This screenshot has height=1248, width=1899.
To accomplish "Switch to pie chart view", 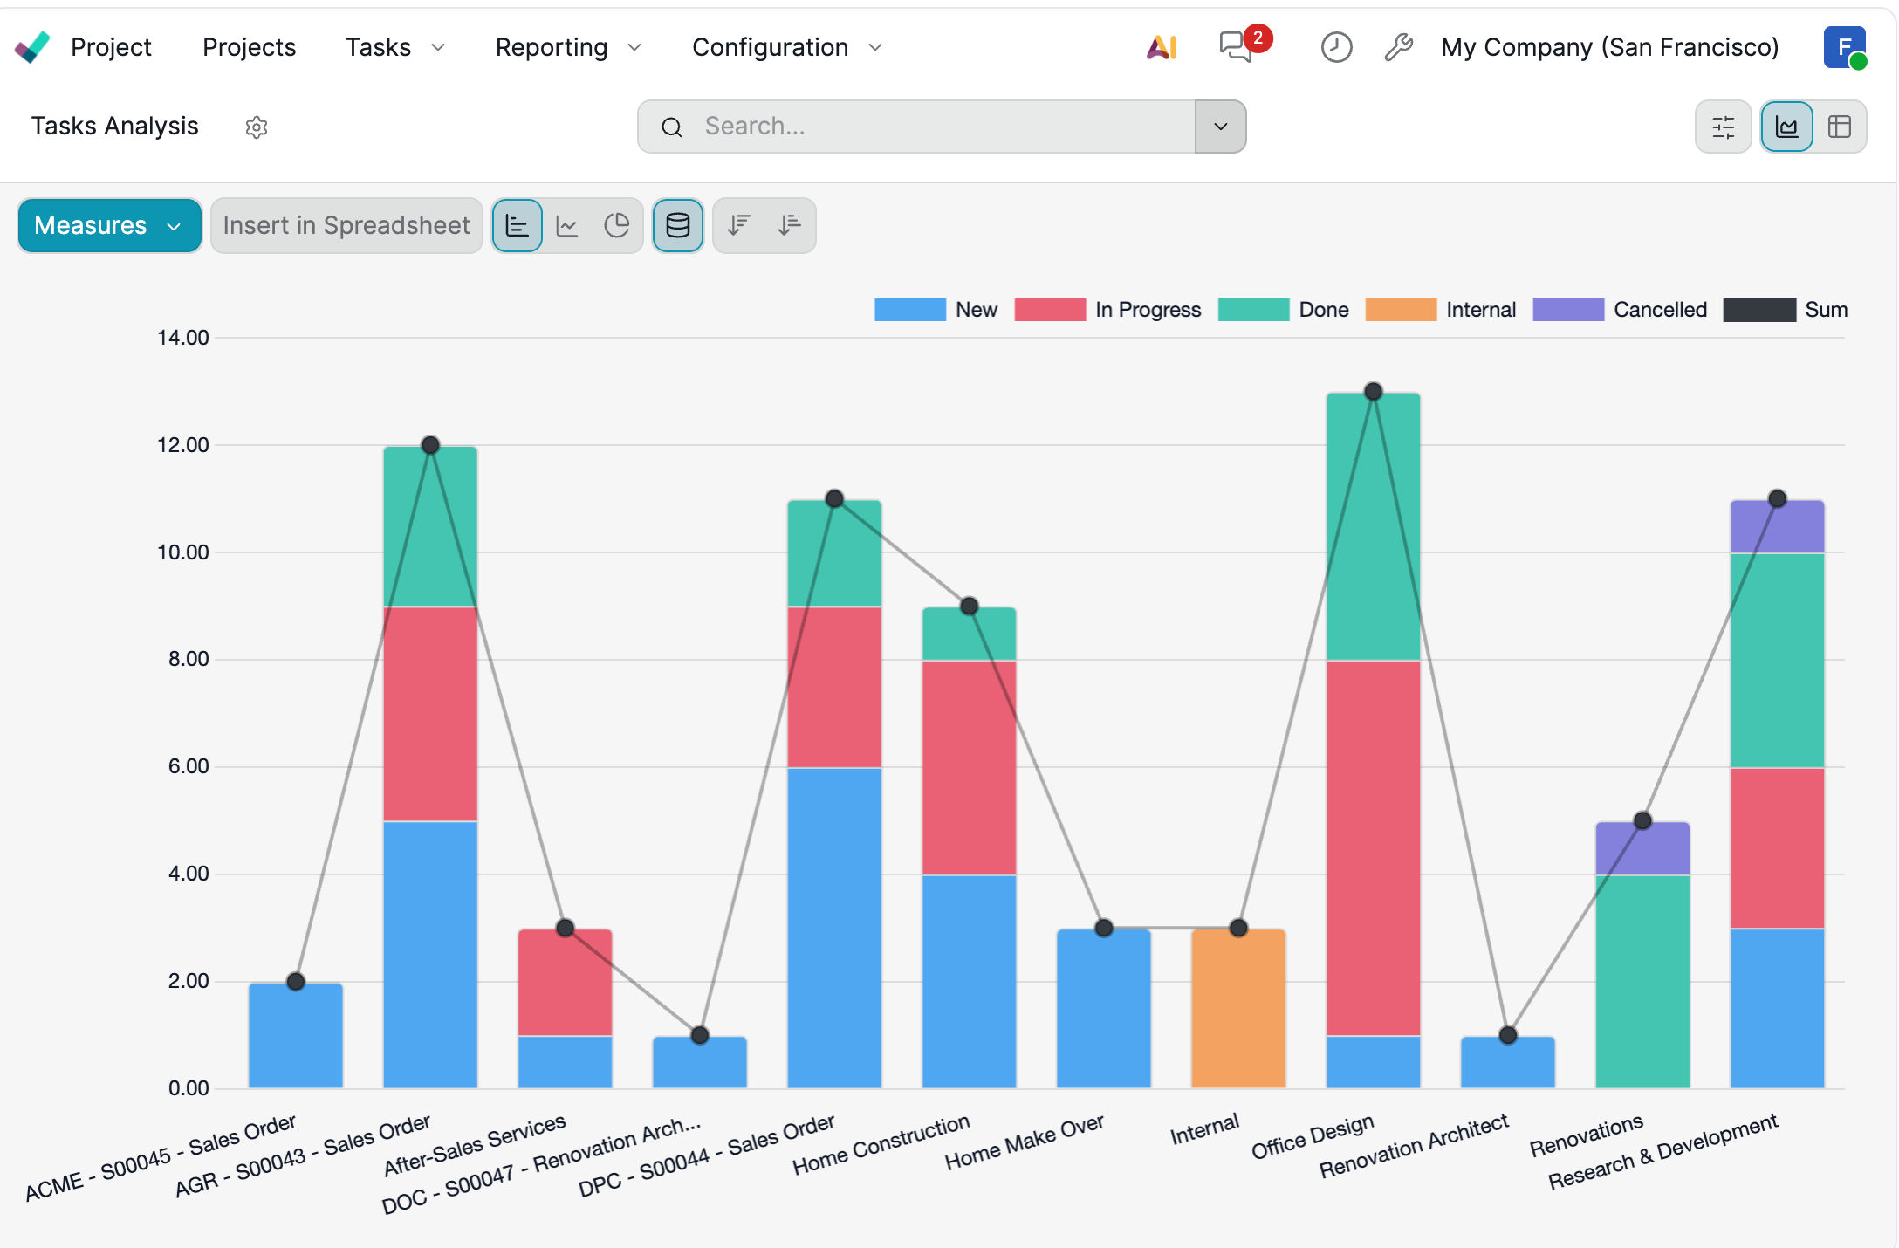I will click(617, 226).
